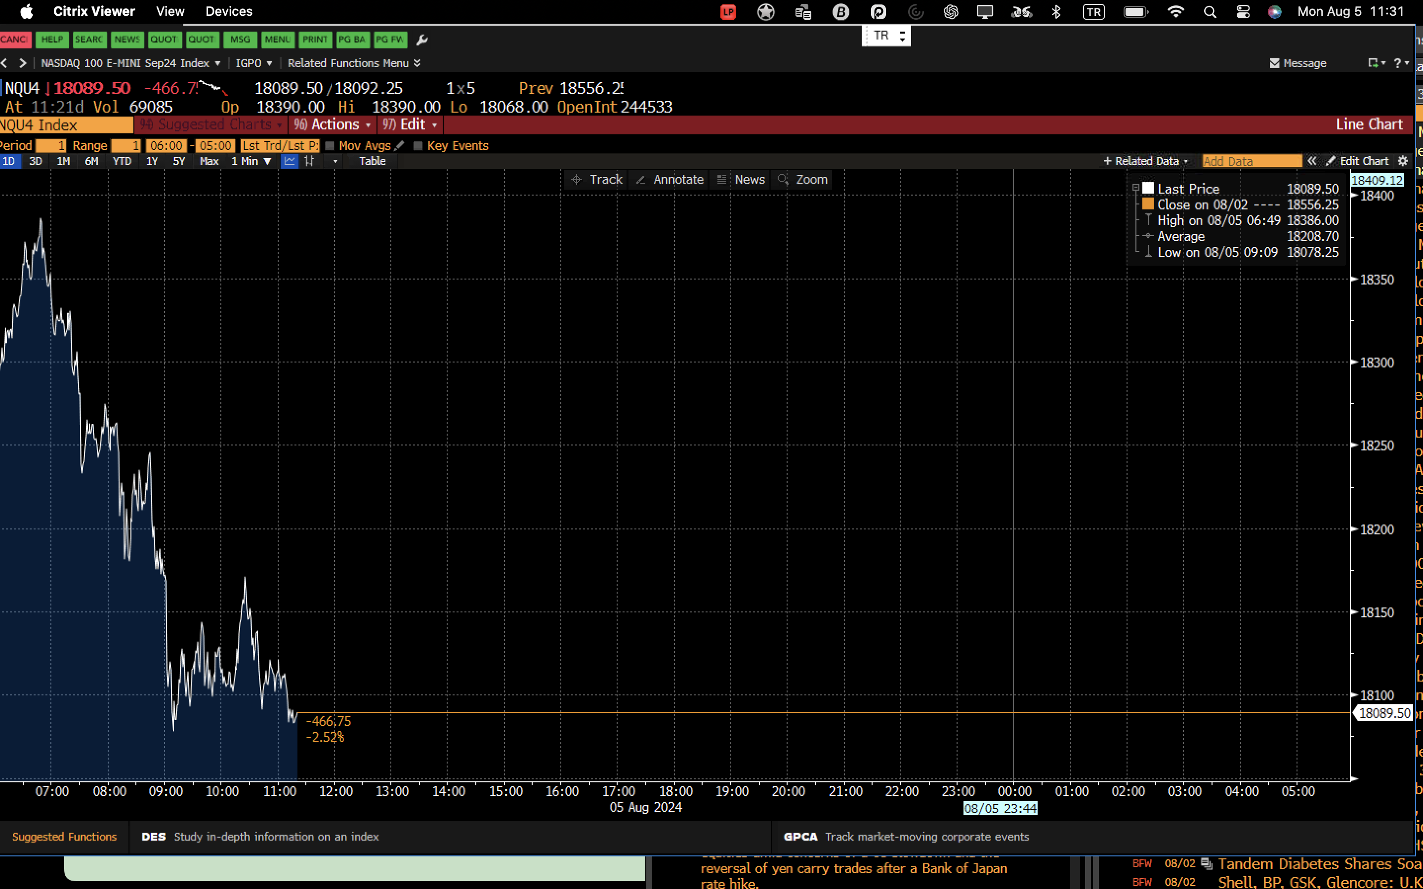
Task: Open the wrench settings icon in toolbar
Action: [421, 40]
